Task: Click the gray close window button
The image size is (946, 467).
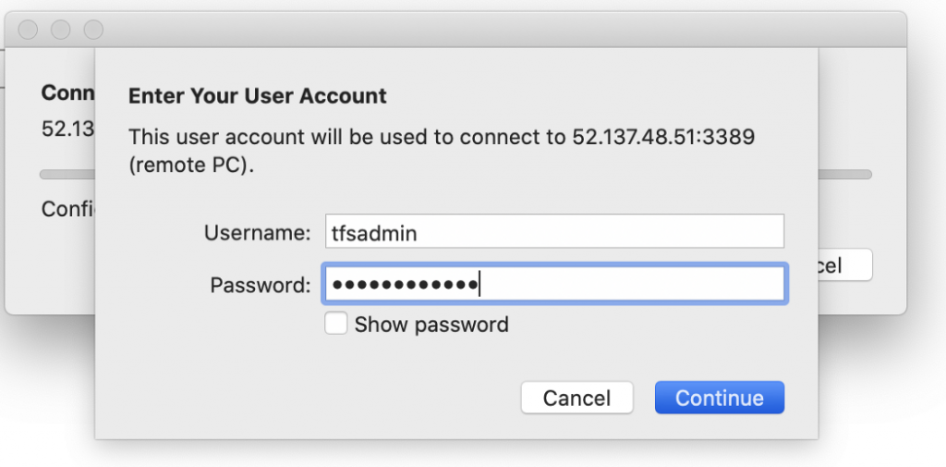Action: [28, 31]
